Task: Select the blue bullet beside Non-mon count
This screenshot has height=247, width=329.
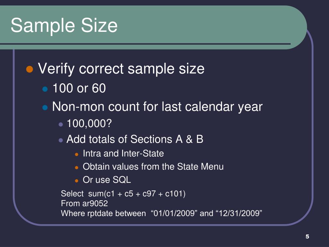Action: pos(45,107)
